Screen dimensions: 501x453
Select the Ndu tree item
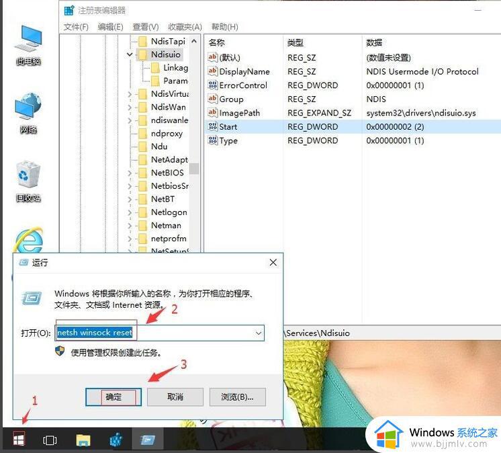tap(159, 147)
